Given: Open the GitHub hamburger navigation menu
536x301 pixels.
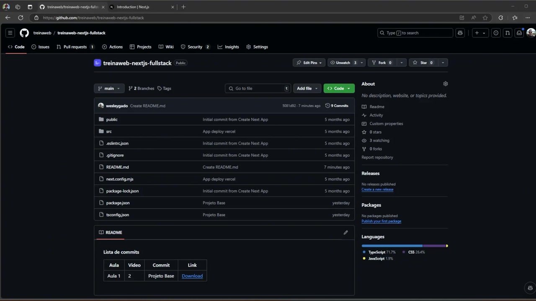Looking at the screenshot, I should [10, 33].
